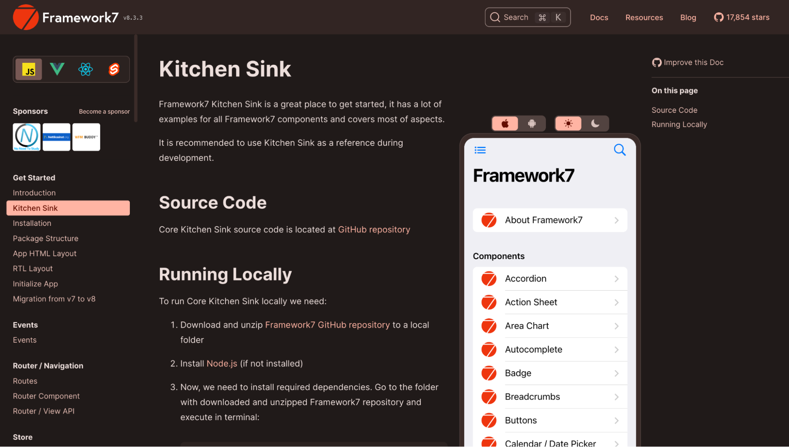The height and width of the screenshot is (447, 789).
Task: Click the Search input field
Action: [x=527, y=17]
